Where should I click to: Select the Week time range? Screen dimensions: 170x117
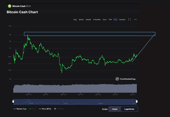click(81, 19)
